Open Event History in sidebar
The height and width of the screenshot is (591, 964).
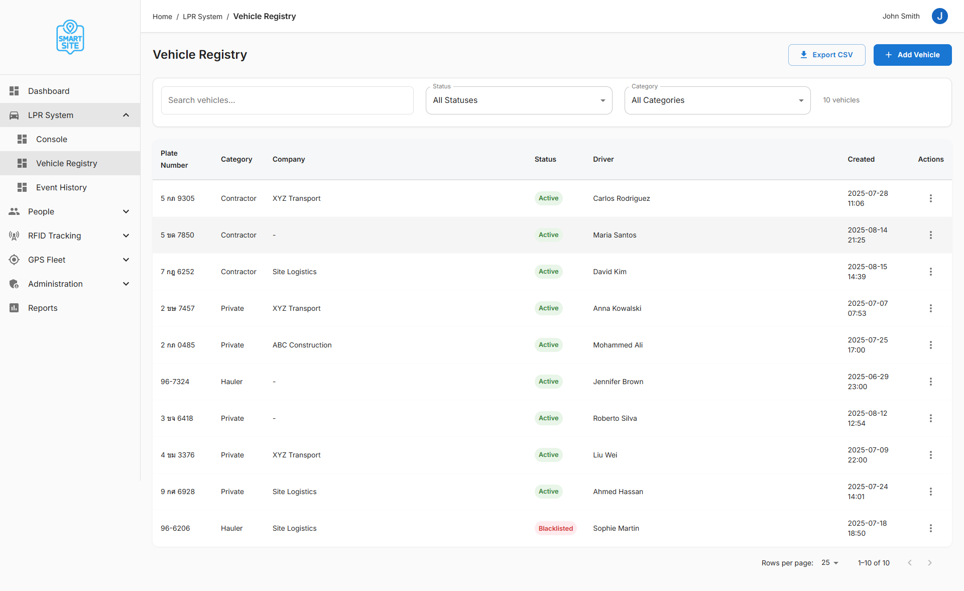coord(61,187)
